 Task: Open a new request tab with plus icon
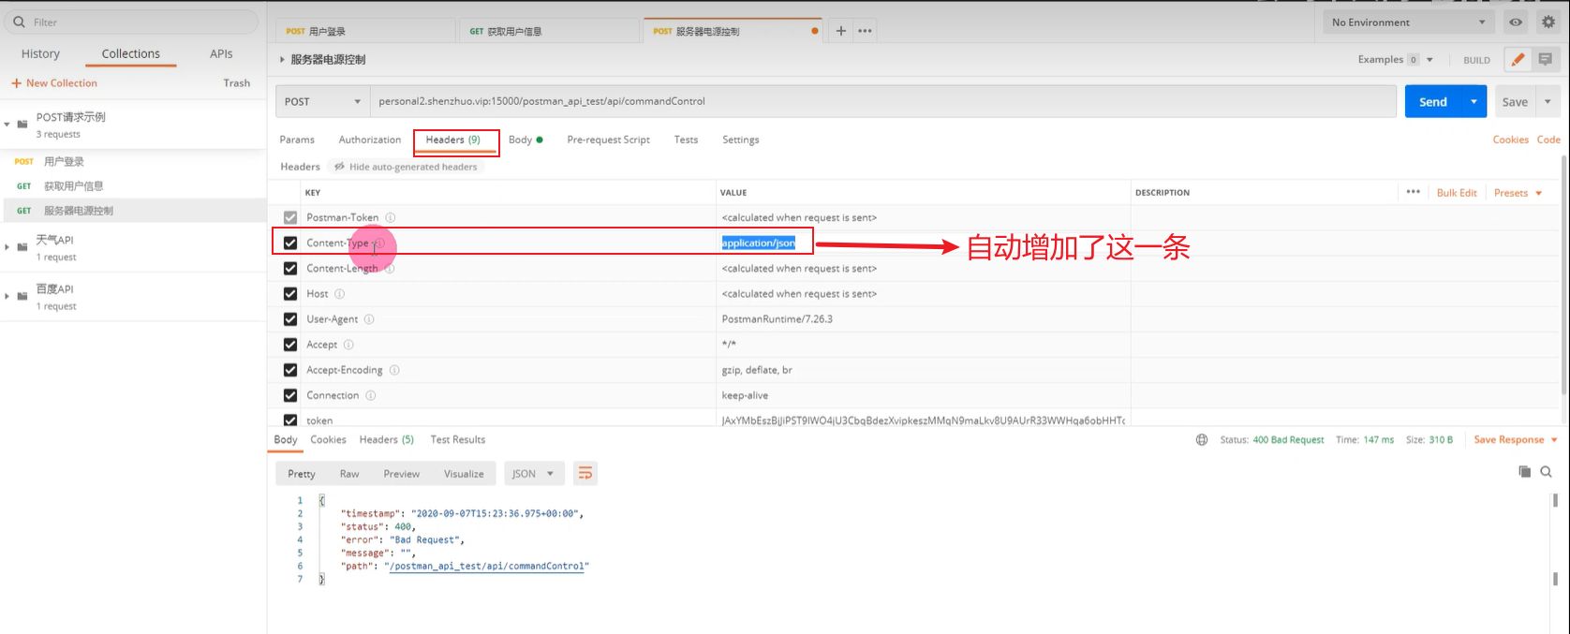[x=840, y=31]
